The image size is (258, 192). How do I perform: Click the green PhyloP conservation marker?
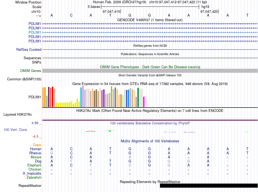(110, 131)
